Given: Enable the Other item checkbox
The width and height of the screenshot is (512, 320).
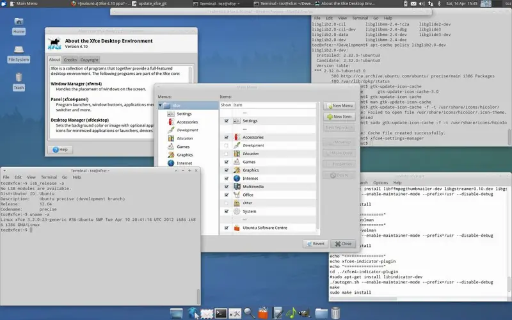Looking at the screenshot, I should coord(227,203).
